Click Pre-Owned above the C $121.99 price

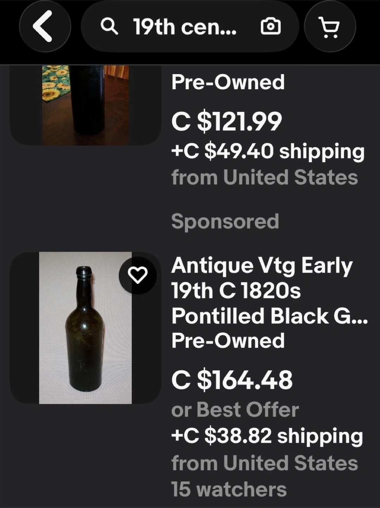click(228, 82)
